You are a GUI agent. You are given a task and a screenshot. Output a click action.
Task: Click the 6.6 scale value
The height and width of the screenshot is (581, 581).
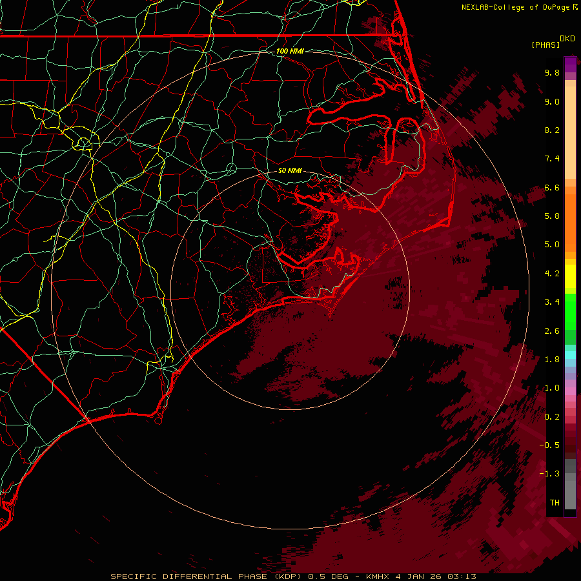(552, 187)
